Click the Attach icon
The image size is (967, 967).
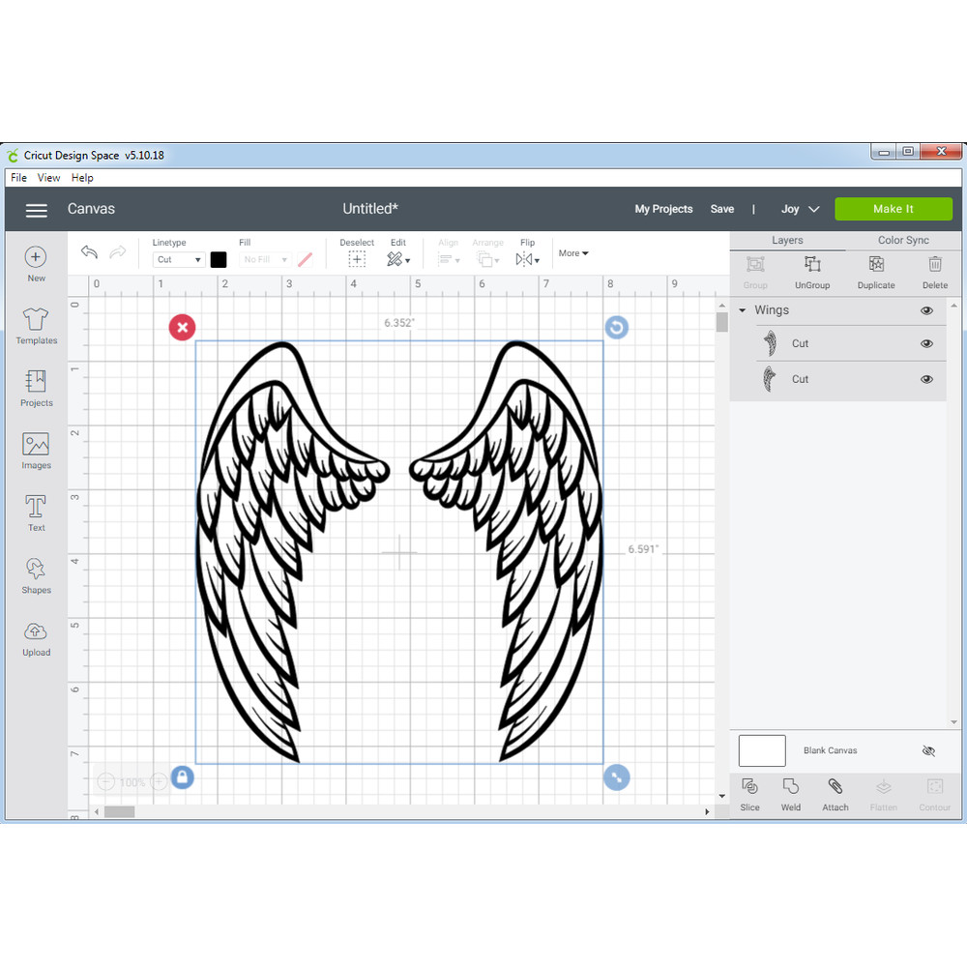[835, 793]
